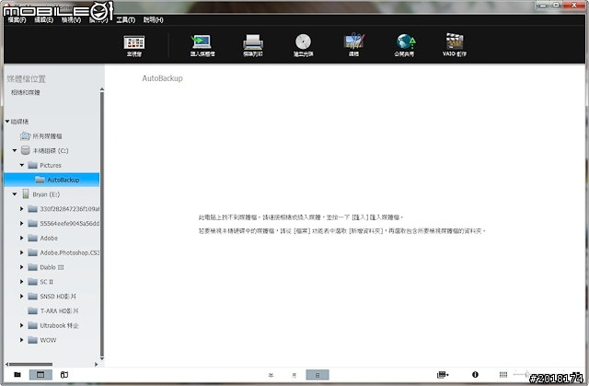
Task: Click the import media laptop icon
Action: point(202,41)
